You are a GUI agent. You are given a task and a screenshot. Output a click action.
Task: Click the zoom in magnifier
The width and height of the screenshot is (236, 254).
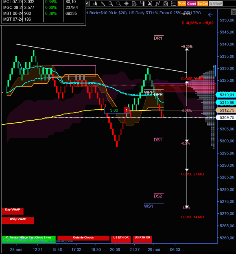[111, 4]
